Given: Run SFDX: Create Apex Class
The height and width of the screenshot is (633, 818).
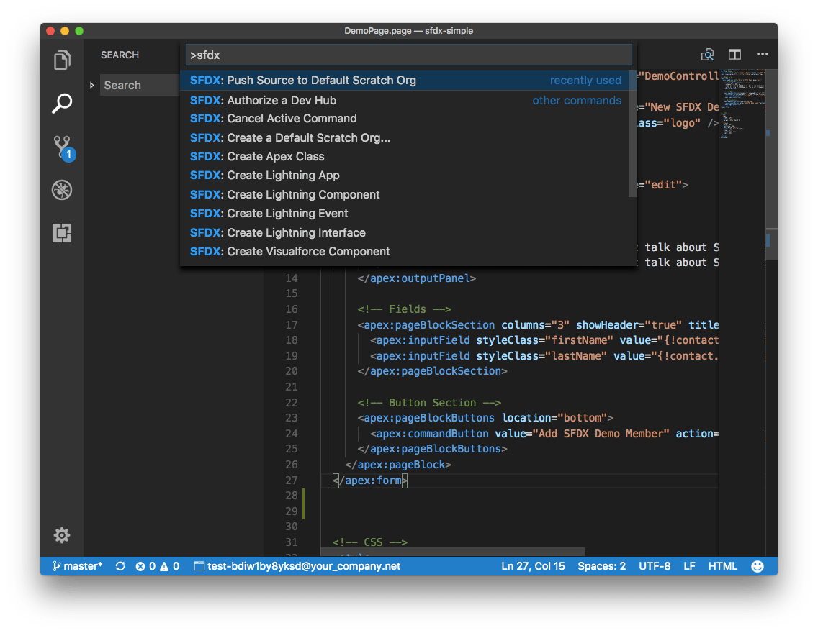Looking at the screenshot, I should coord(405,156).
